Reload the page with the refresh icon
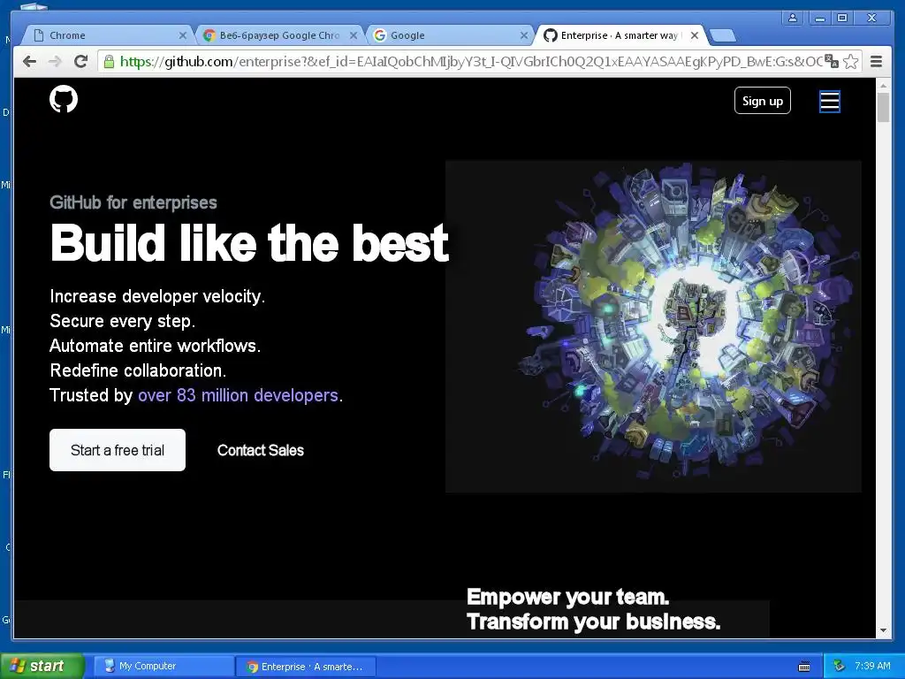Image resolution: width=905 pixels, height=679 pixels. coord(80,61)
